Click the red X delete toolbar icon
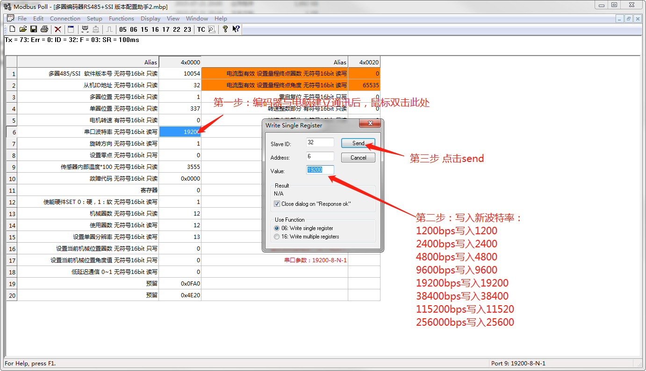The height and width of the screenshot is (371, 646). click(58, 29)
